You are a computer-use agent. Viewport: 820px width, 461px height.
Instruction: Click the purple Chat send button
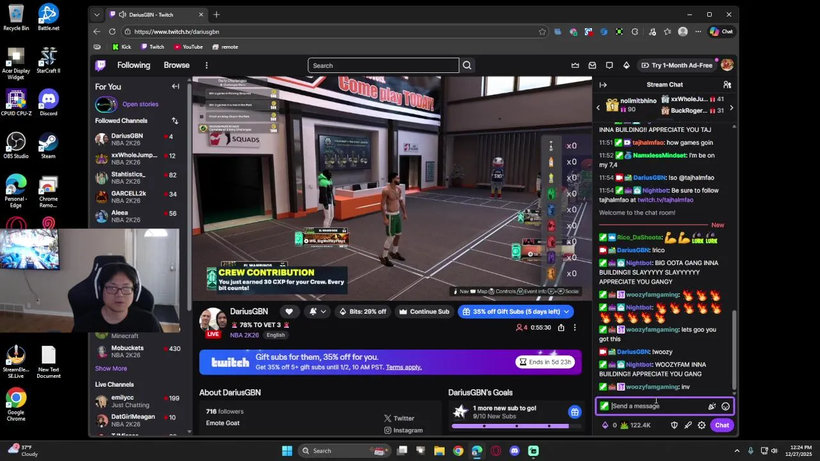pos(722,425)
